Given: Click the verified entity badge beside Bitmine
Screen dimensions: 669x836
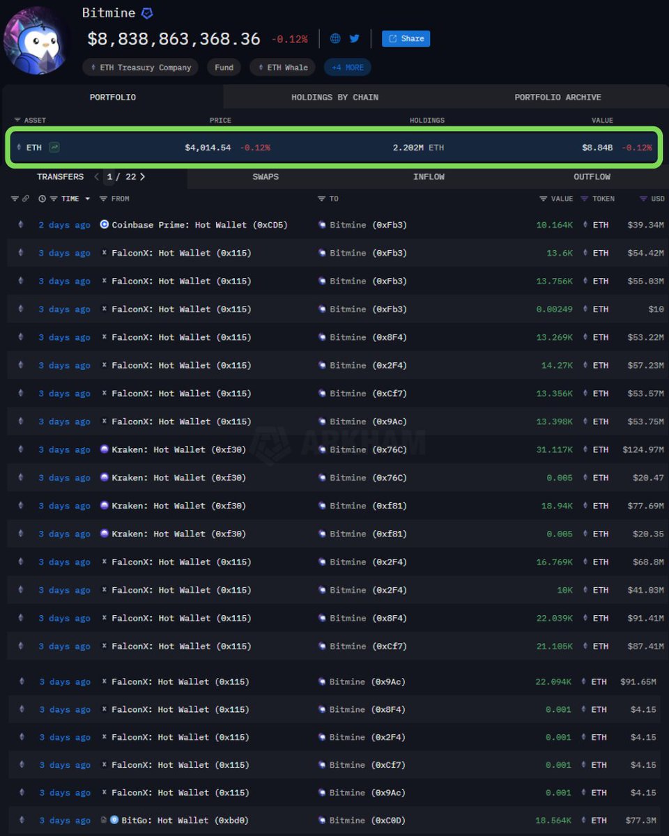Looking at the screenshot, I should click(147, 13).
